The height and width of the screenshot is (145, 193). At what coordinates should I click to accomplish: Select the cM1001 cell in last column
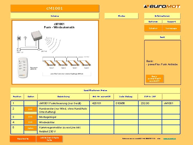click(x=171, y=103)
